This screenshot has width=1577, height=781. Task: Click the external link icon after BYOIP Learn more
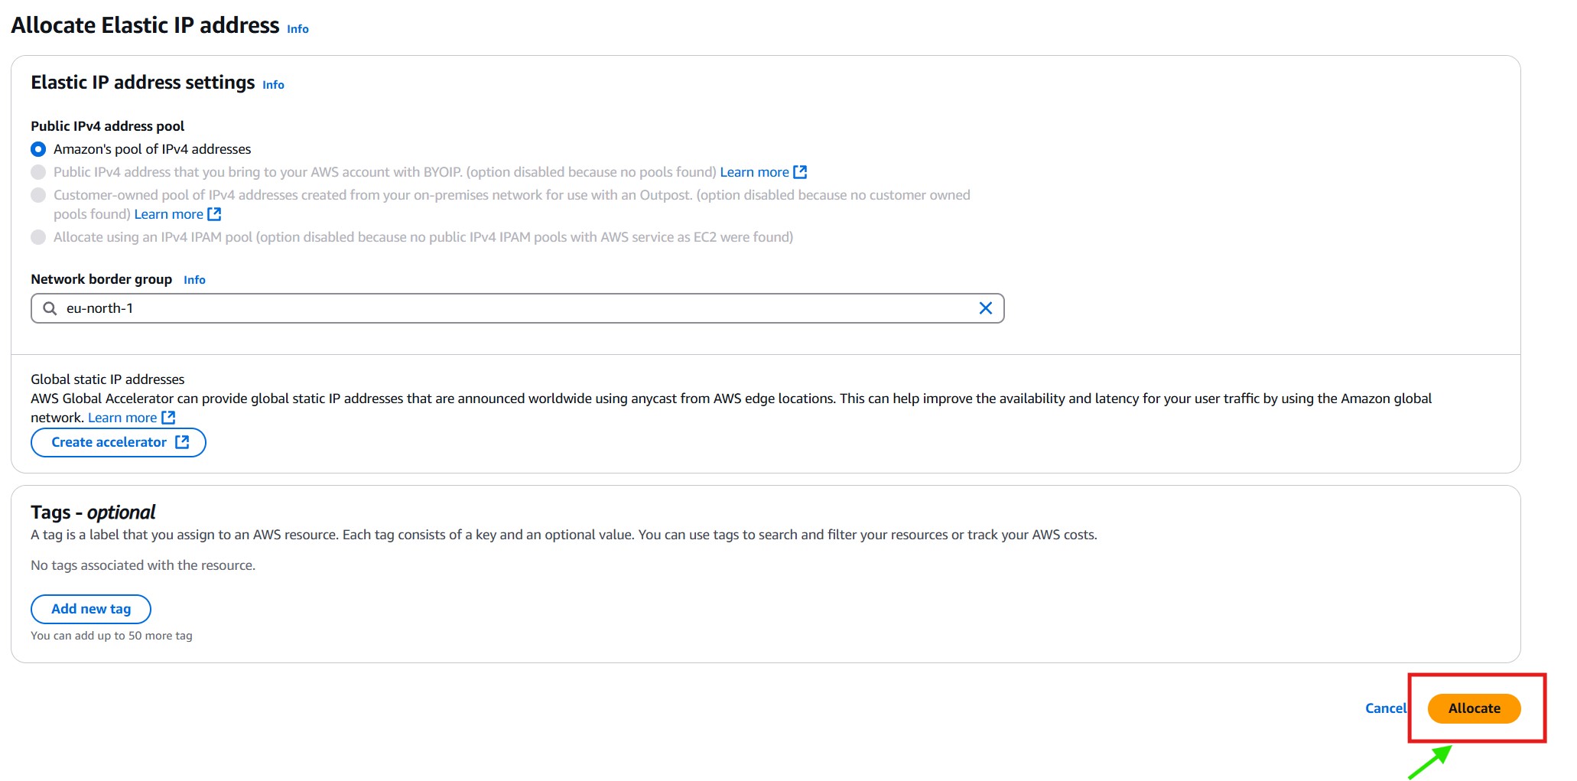tap(800, 172)
